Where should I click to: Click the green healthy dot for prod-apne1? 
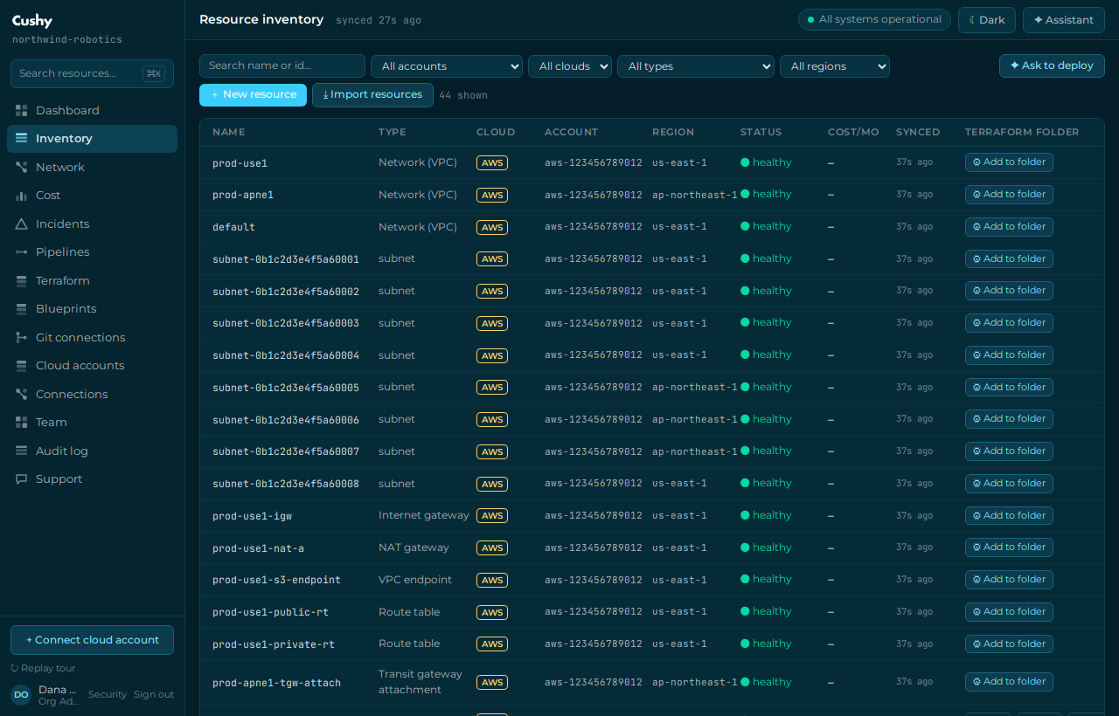click(x=745, y=195)
